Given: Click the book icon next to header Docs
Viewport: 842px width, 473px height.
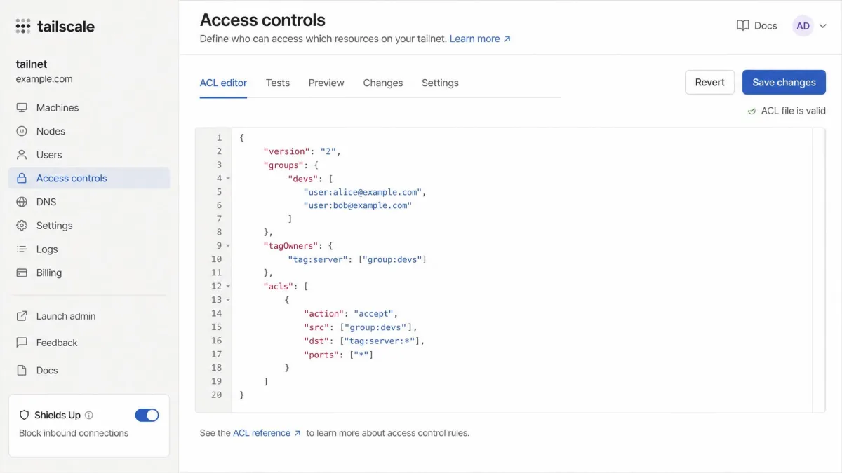Looking at the screenshot, I should [742, 25].
